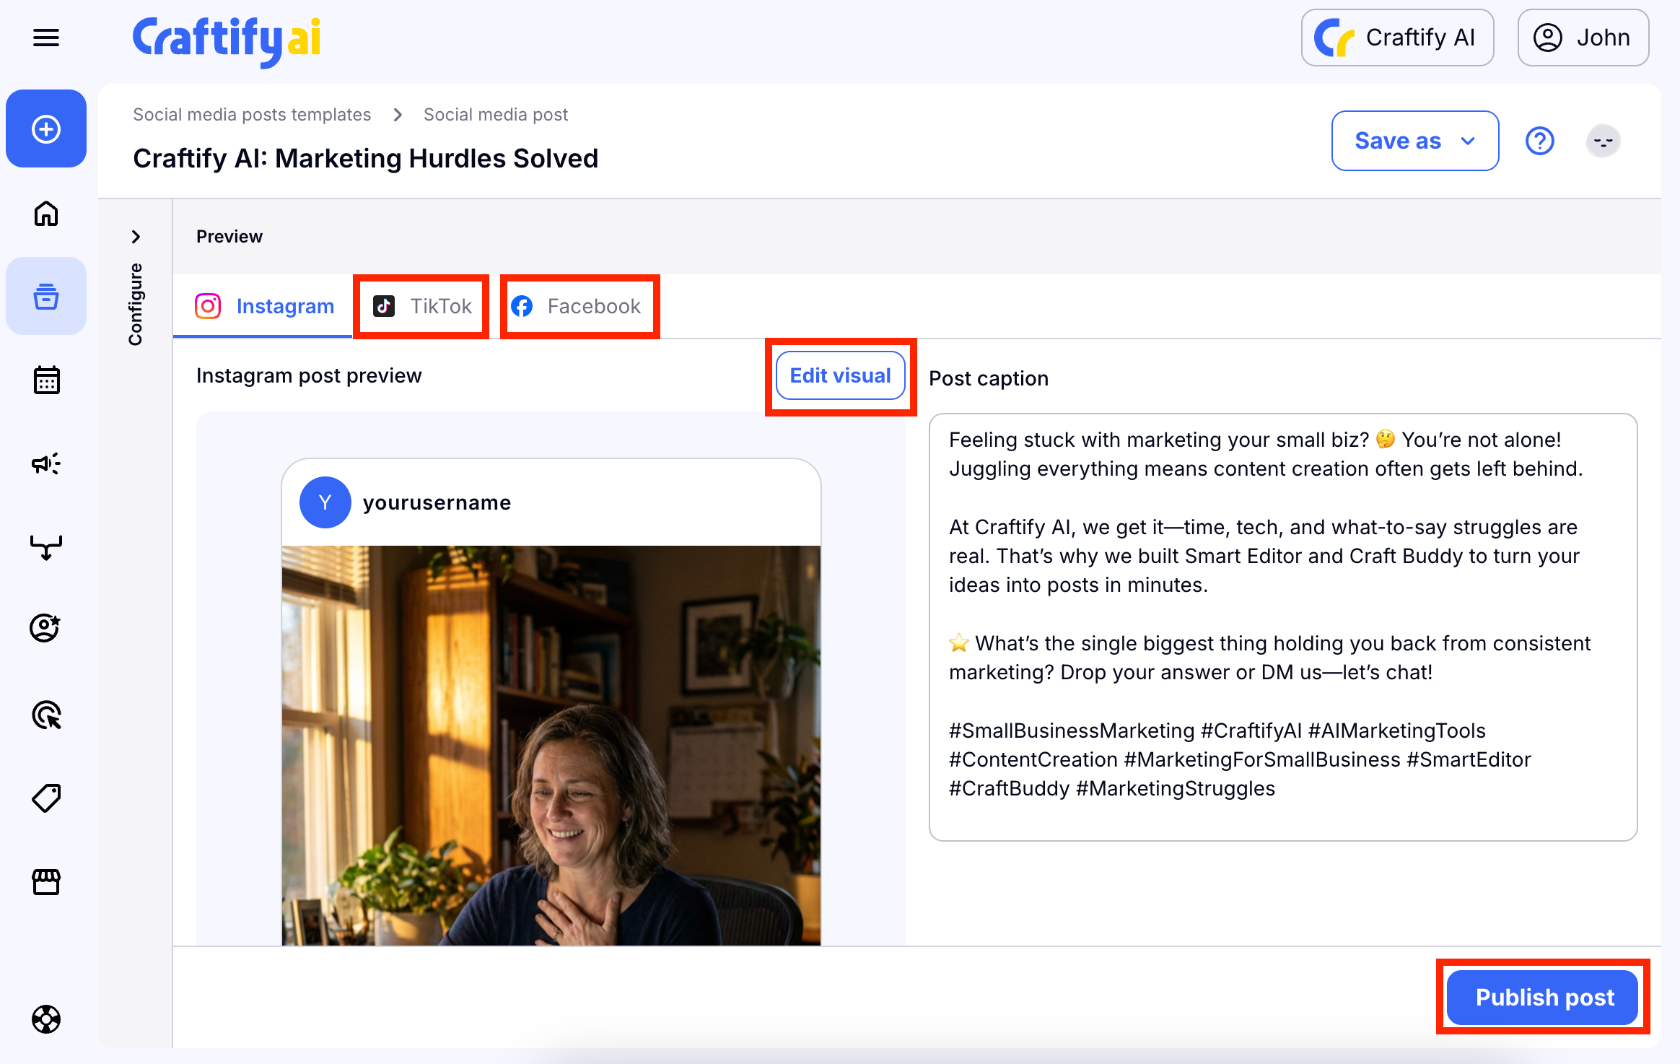Screen dimensions: 1680x1064
Task: Click inside the Post caption text box
Action: pyautogui.click(x=1282, y=626)
